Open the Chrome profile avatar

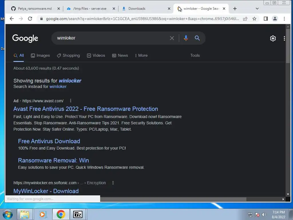(x=275, y=19)
